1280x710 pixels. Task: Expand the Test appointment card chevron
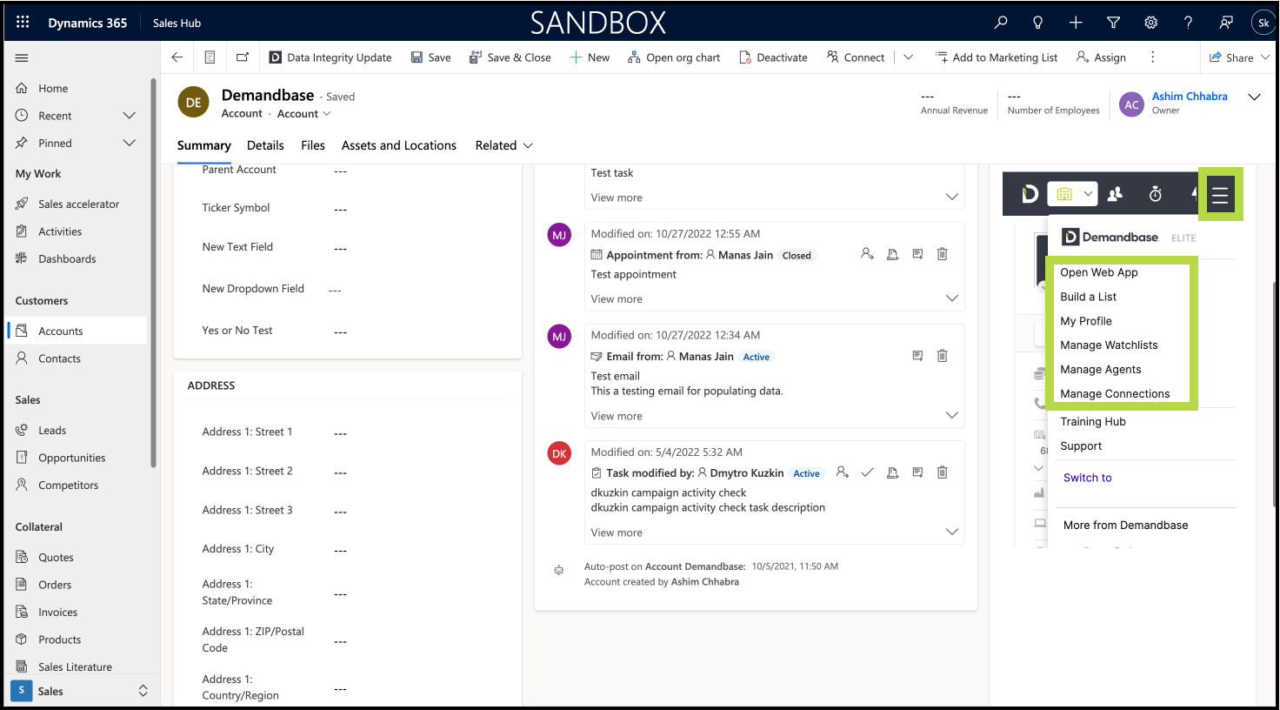tap(952, 298)
